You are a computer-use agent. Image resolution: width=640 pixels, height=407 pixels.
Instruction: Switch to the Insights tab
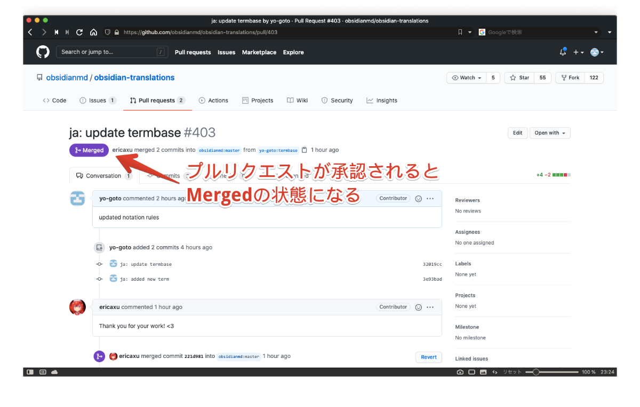click(x=382, y=100)
